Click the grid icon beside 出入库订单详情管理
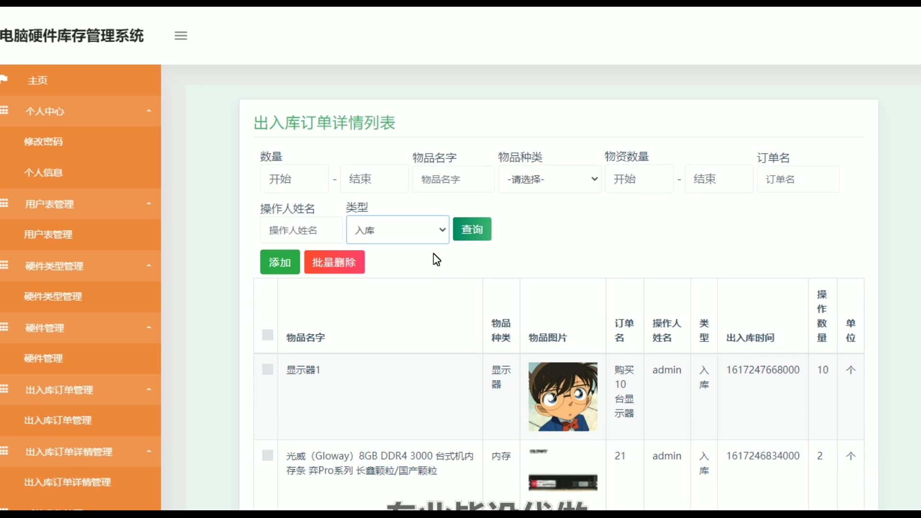This screenshot has height=518, width=921. (4, 451)
